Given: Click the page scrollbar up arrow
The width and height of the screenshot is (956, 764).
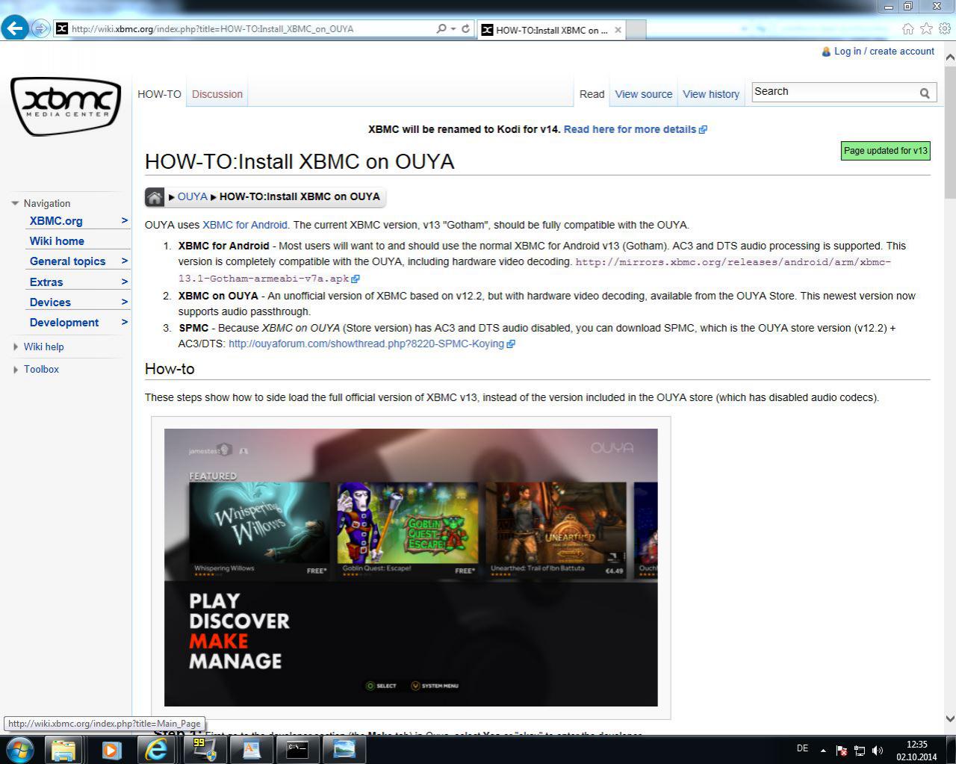Looking at the screenshot, I should (x=950, y=58).
